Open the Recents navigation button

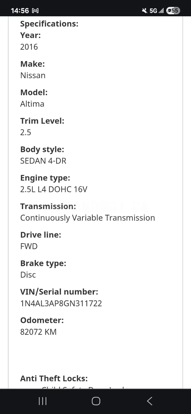(x=42, y=401)
